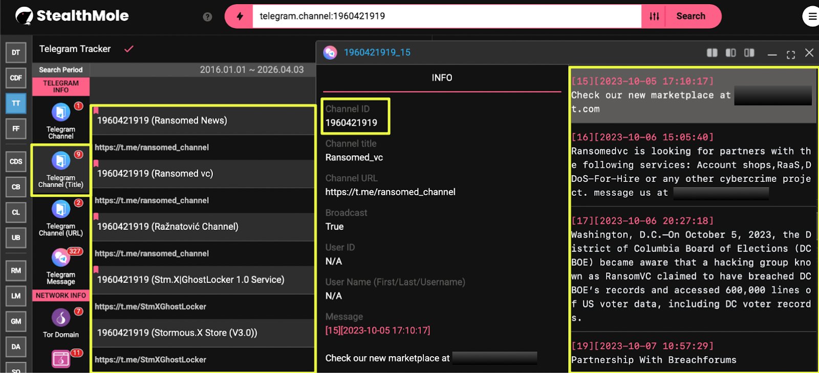Switch to equal two-column panel layout
Viewport: 819px width, 373px height.
712,53
